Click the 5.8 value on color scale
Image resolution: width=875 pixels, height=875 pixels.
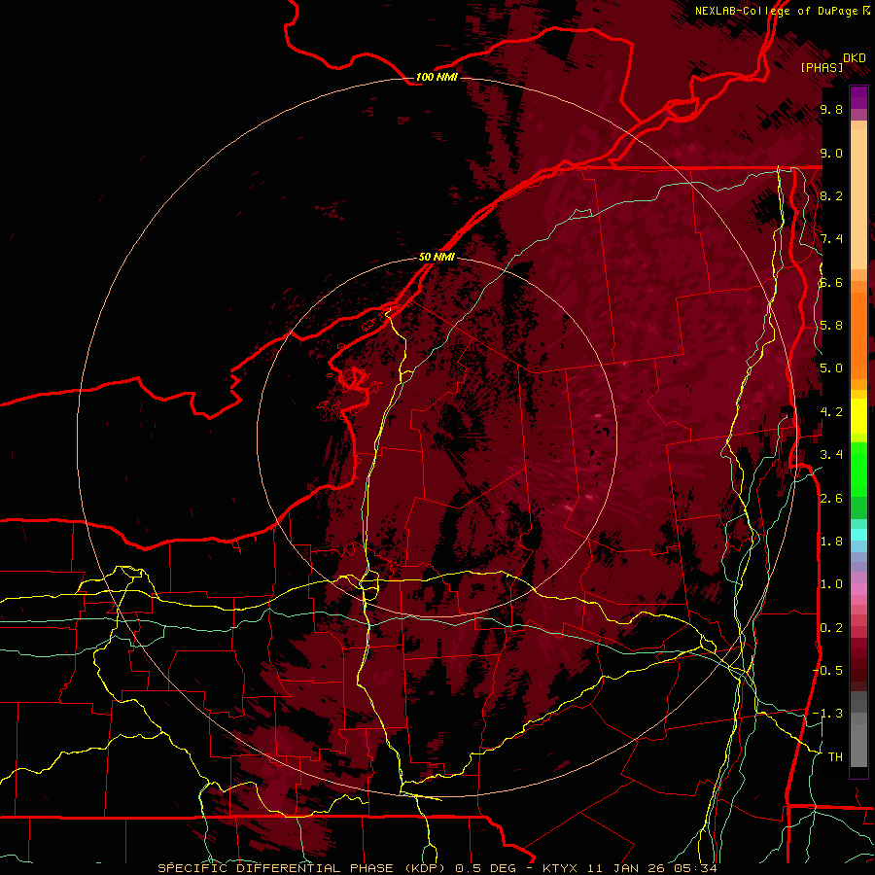[x=831, y=326]
